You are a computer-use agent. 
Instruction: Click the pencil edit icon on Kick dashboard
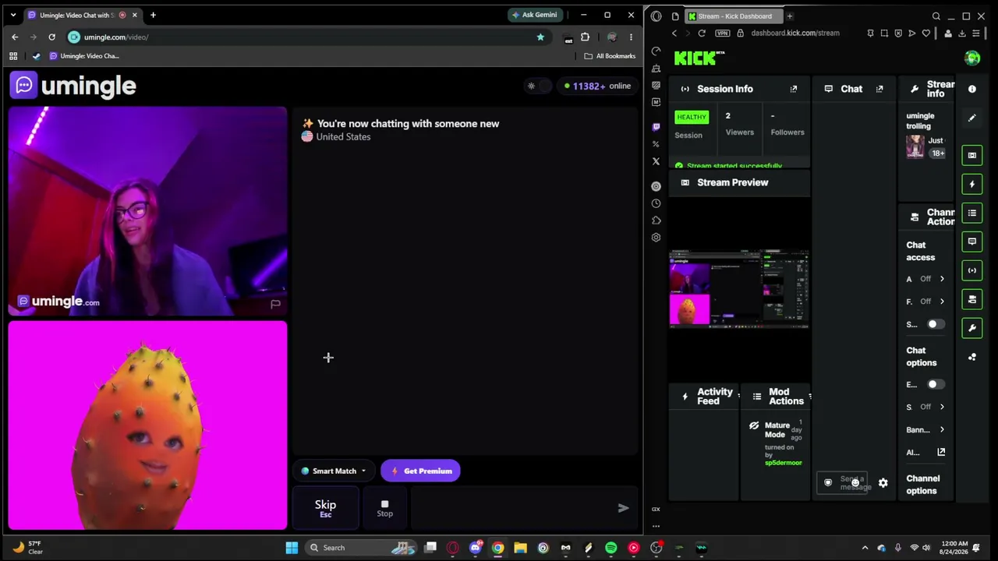click(x=972, y=118)
